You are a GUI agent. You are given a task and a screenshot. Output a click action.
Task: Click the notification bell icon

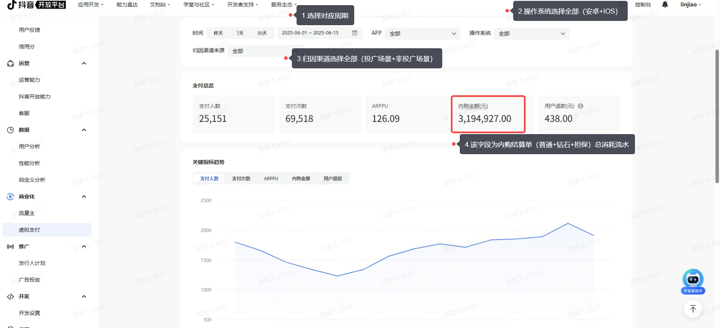665,5
